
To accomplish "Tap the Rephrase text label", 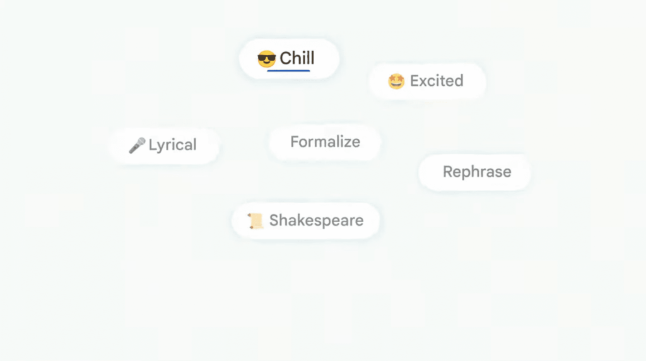I will [477, 172].
